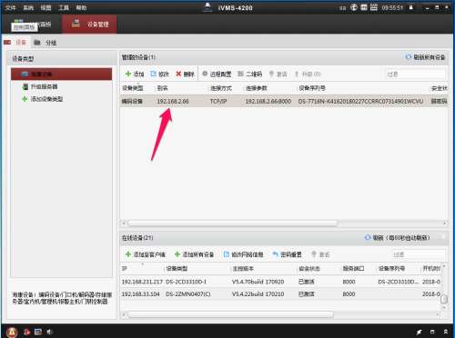Click the 修改 (Modify) device icon
This screenshot has height=338, width=455.
[154, 74]
